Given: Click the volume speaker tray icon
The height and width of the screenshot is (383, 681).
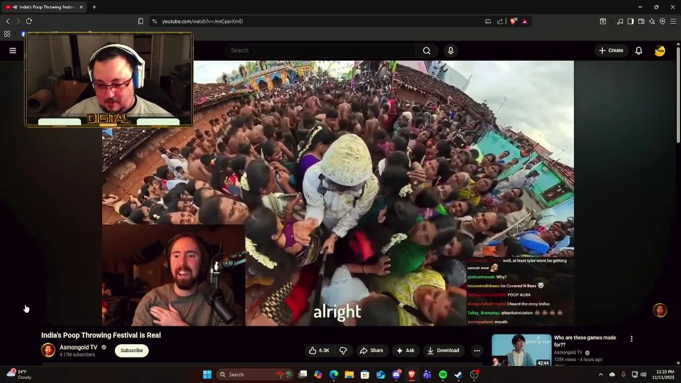Looking at the screenshot, I should point(644,374).
